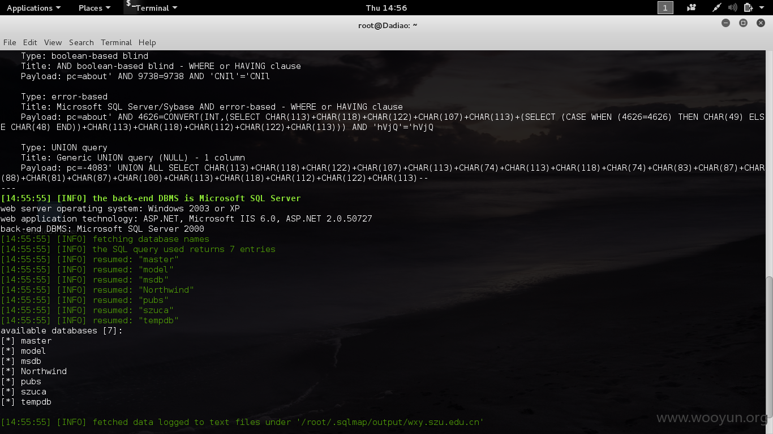Click the 'web application technology: ASP.NET' line

(186, 219)
